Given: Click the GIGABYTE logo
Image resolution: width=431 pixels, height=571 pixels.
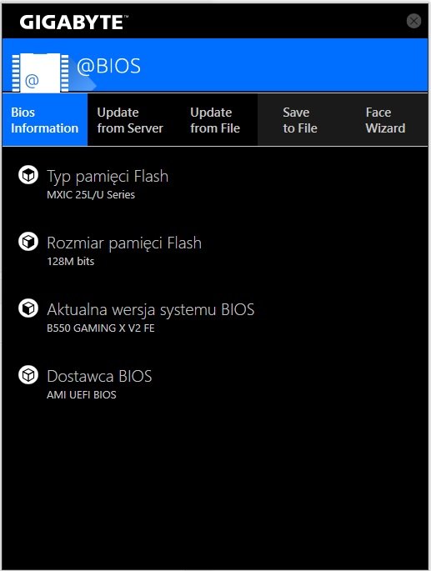Looking at the screenshot, I should [73, 23].
